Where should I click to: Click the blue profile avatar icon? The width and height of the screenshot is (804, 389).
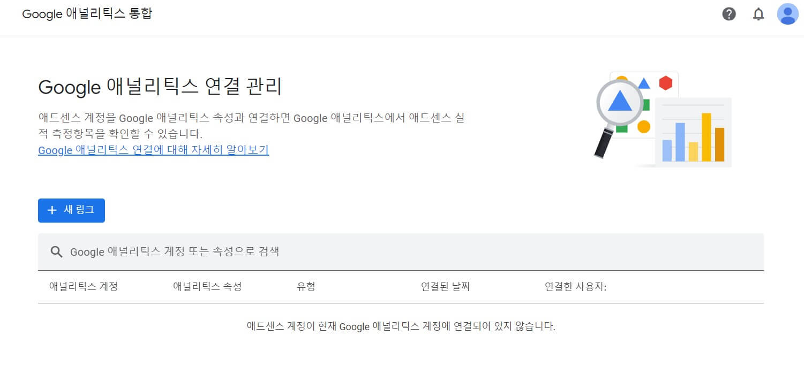787,14
